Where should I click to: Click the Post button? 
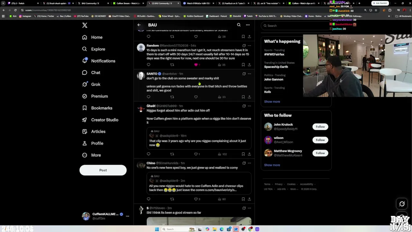click(103, 170)
